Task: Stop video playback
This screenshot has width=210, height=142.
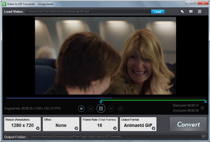Action: (81, 109)
